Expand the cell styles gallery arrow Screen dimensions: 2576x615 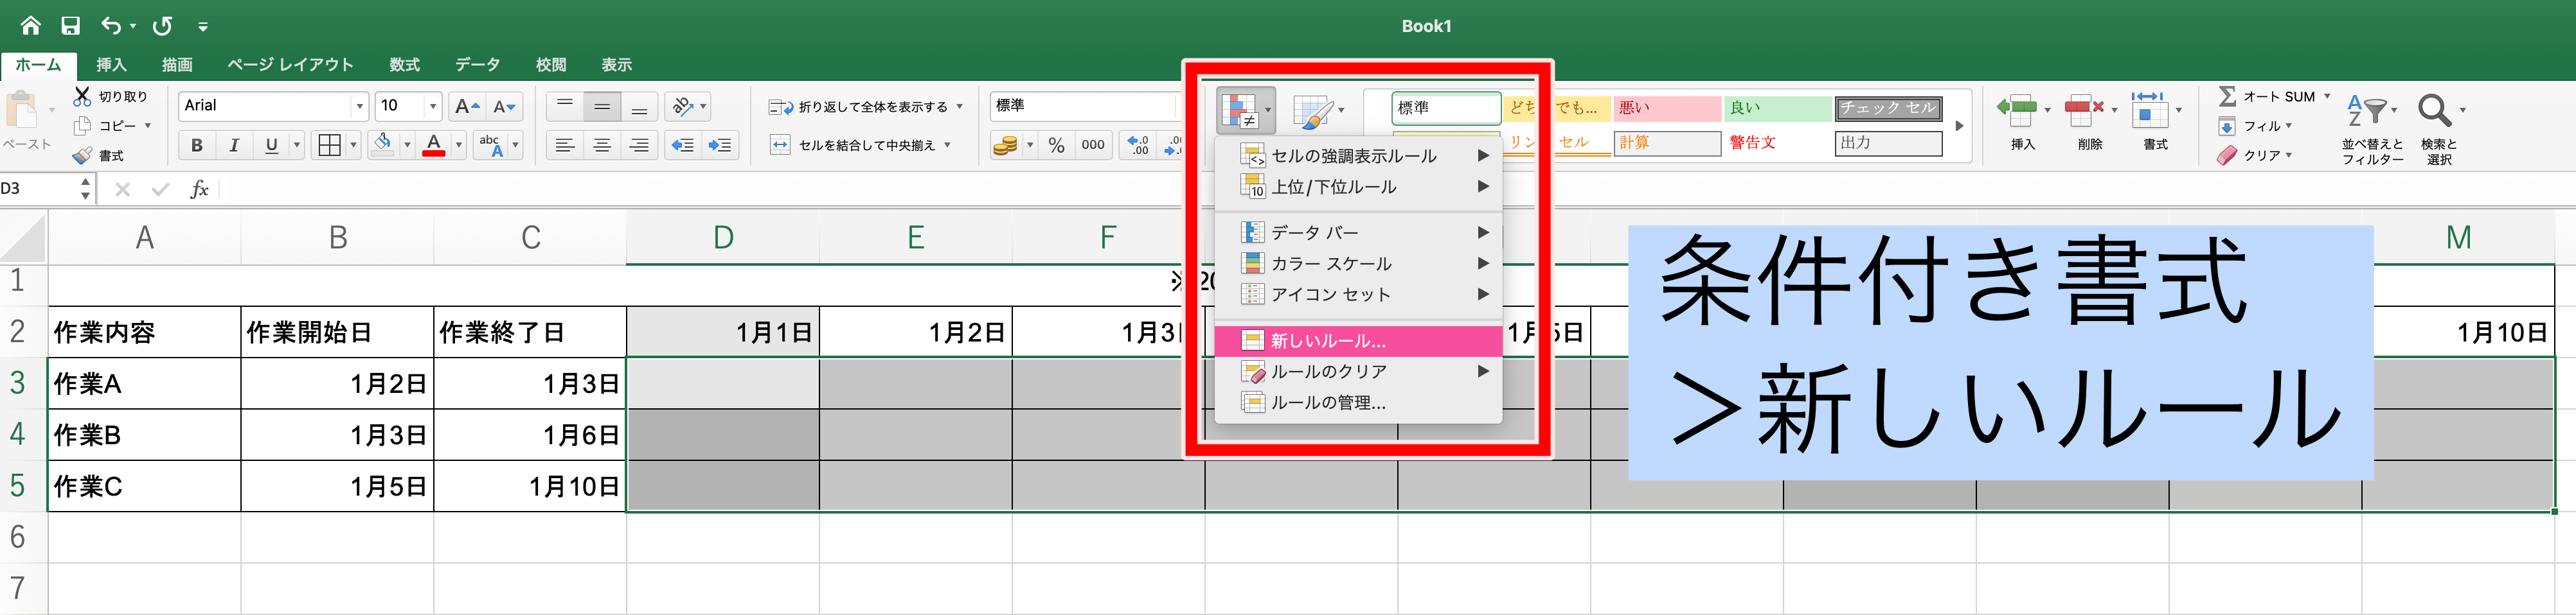(x=1959, y=126)
